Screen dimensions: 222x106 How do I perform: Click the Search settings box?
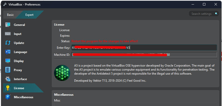coord(201,14)
